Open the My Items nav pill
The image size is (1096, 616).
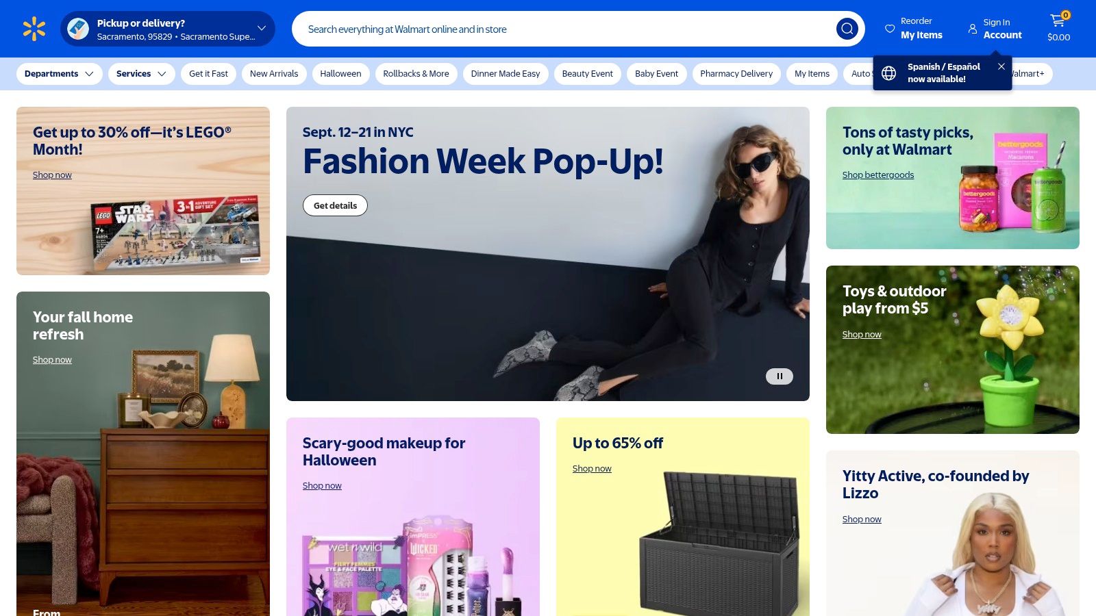coord(812,74)
